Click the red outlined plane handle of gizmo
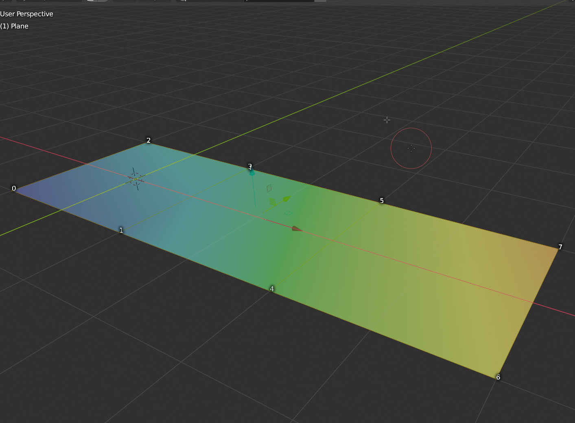The height and width of the screenshot is (423, 575). 269,188
